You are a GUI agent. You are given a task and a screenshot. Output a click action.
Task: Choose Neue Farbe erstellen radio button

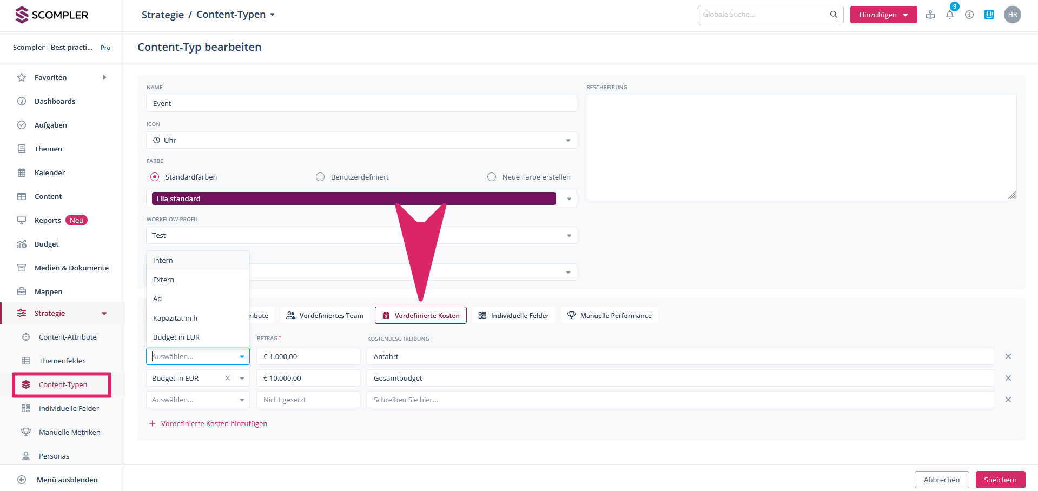click(x=491, y=177)
